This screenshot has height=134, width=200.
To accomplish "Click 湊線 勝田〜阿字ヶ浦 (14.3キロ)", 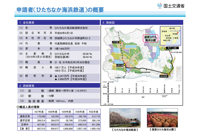I will [67, 91].
